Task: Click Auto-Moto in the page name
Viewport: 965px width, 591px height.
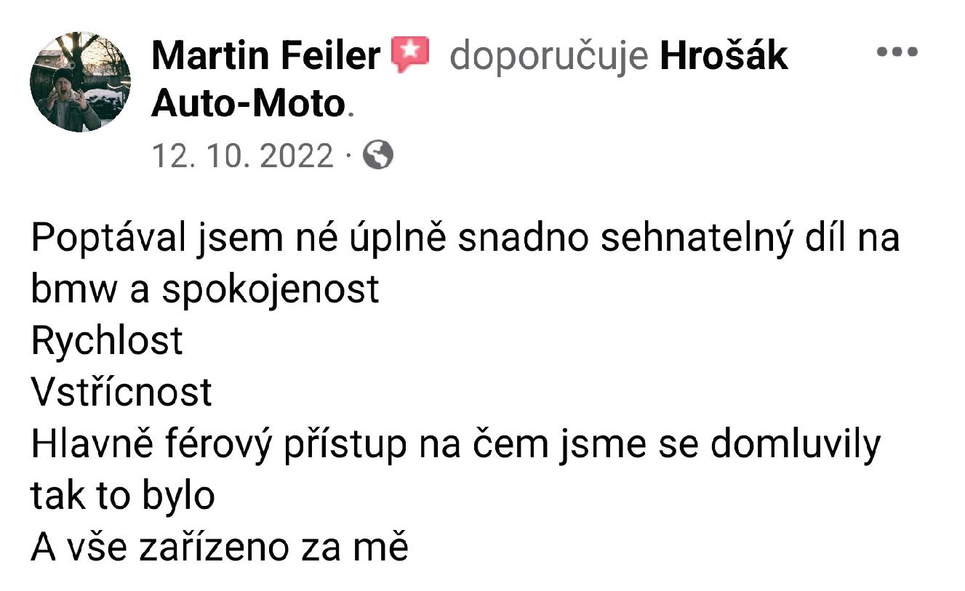Action: point(247,104)
